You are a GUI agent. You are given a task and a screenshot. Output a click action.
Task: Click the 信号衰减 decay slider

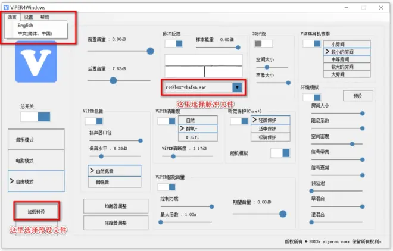point(337,175)
